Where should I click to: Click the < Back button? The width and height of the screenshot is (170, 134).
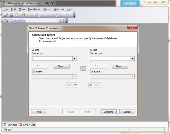(70, 112)
